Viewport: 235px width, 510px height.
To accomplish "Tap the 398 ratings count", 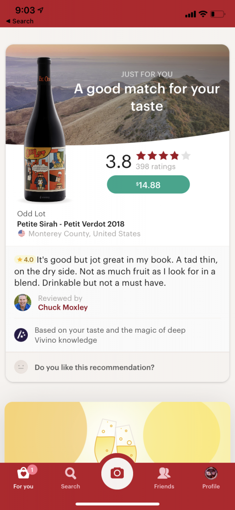I will coord(156,166).
